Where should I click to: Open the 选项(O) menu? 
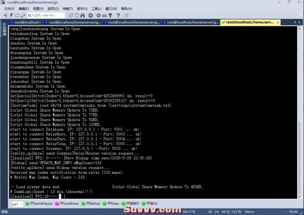(53, 9)
